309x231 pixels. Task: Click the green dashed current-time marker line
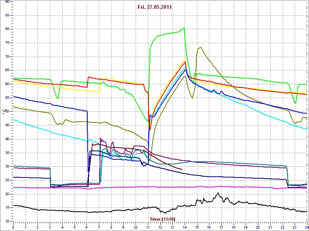click(307, 112)
